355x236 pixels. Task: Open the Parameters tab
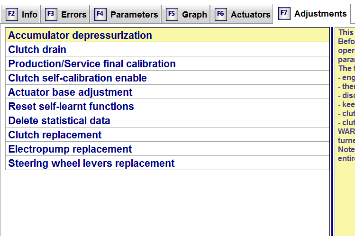(126, 14)
